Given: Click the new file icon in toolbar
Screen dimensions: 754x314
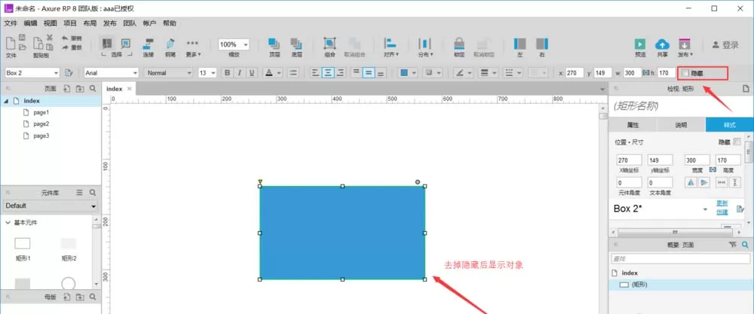Looking at the screenshot, I should tap(11, 43).
